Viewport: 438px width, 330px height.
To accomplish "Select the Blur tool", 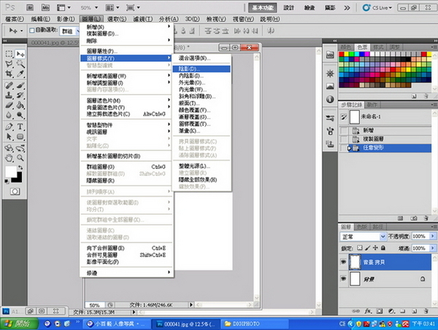I will (9, 115).
